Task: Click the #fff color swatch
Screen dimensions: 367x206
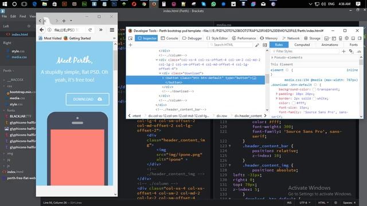Action: (x=294, y=103)
